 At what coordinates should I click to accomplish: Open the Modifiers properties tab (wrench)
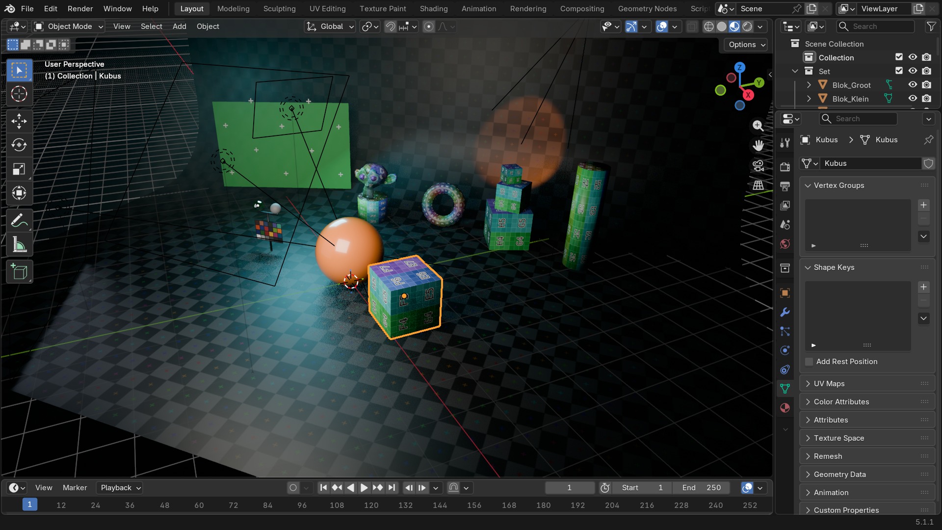pyautogui.click(x=785, y=312)
